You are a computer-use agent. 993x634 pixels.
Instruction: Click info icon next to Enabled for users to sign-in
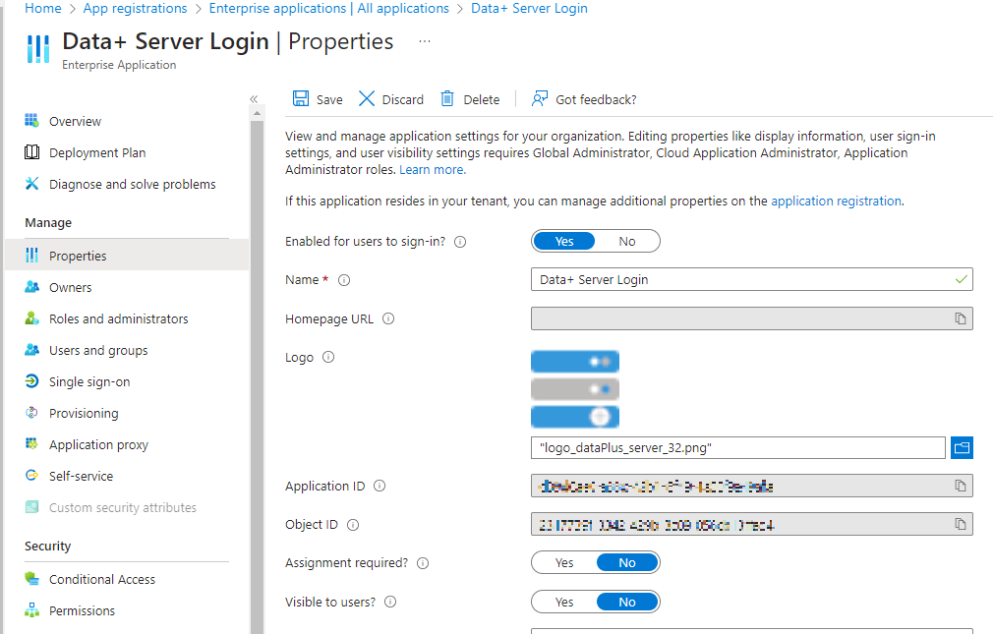point(460,242)
